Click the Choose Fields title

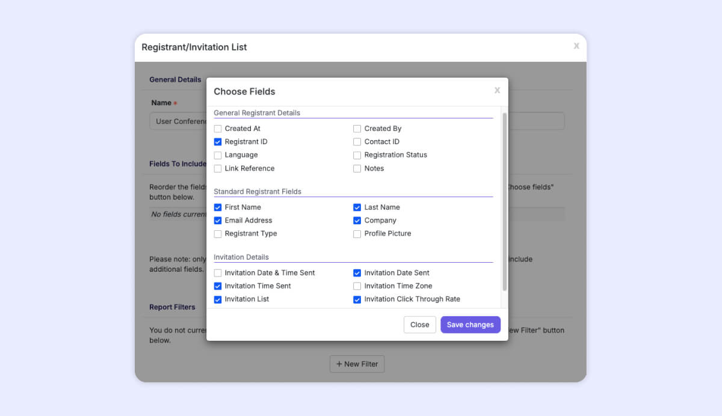pos(244,91)
